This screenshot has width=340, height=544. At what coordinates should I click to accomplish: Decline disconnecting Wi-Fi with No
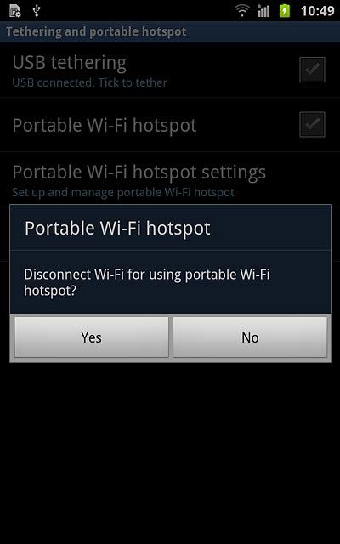(250, 337)
